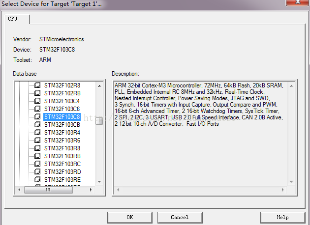This screenshot has height=225, width=310.
Task: Choose STM32F103C6 from the device tree
Action: pos(62,109)
